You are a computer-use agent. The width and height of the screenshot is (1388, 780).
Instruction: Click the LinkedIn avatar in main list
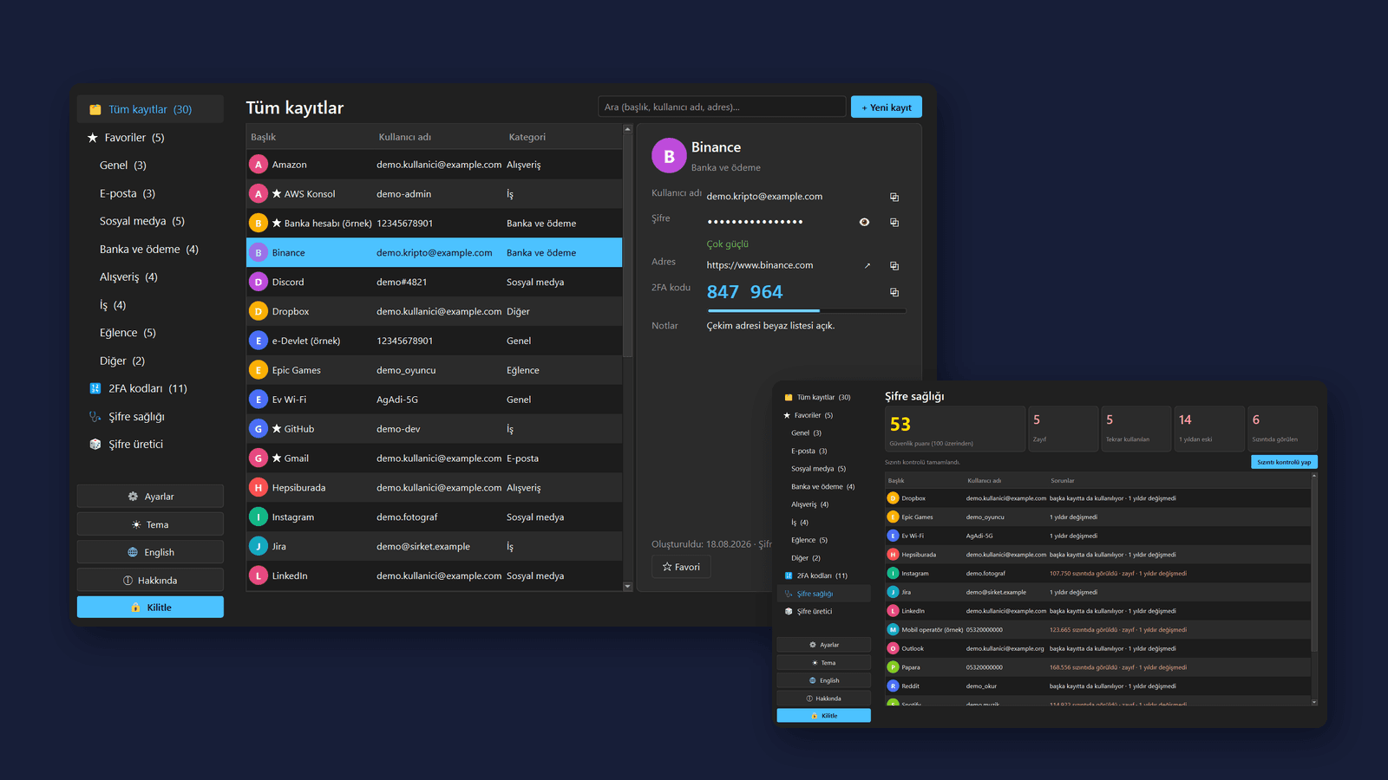coord(259,575)
